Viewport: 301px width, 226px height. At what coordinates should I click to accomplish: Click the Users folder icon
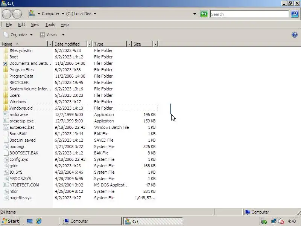click(6, 95)
